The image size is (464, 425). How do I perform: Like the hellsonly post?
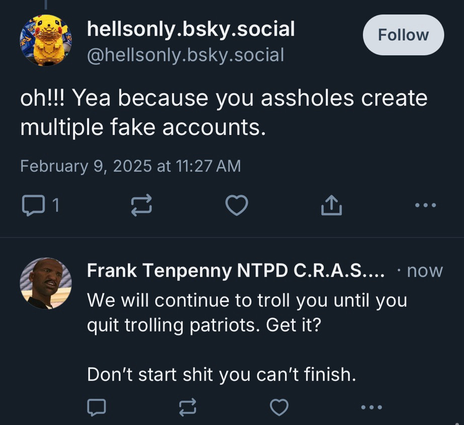236,205
